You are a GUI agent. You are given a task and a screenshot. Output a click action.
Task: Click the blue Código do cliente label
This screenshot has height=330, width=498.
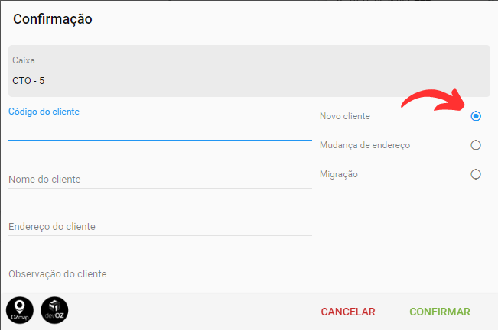coord(44,112)
